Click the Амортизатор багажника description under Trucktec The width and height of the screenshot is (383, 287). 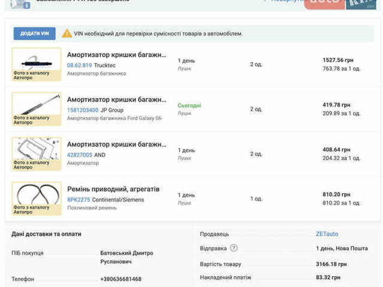(x=96, y=74)
